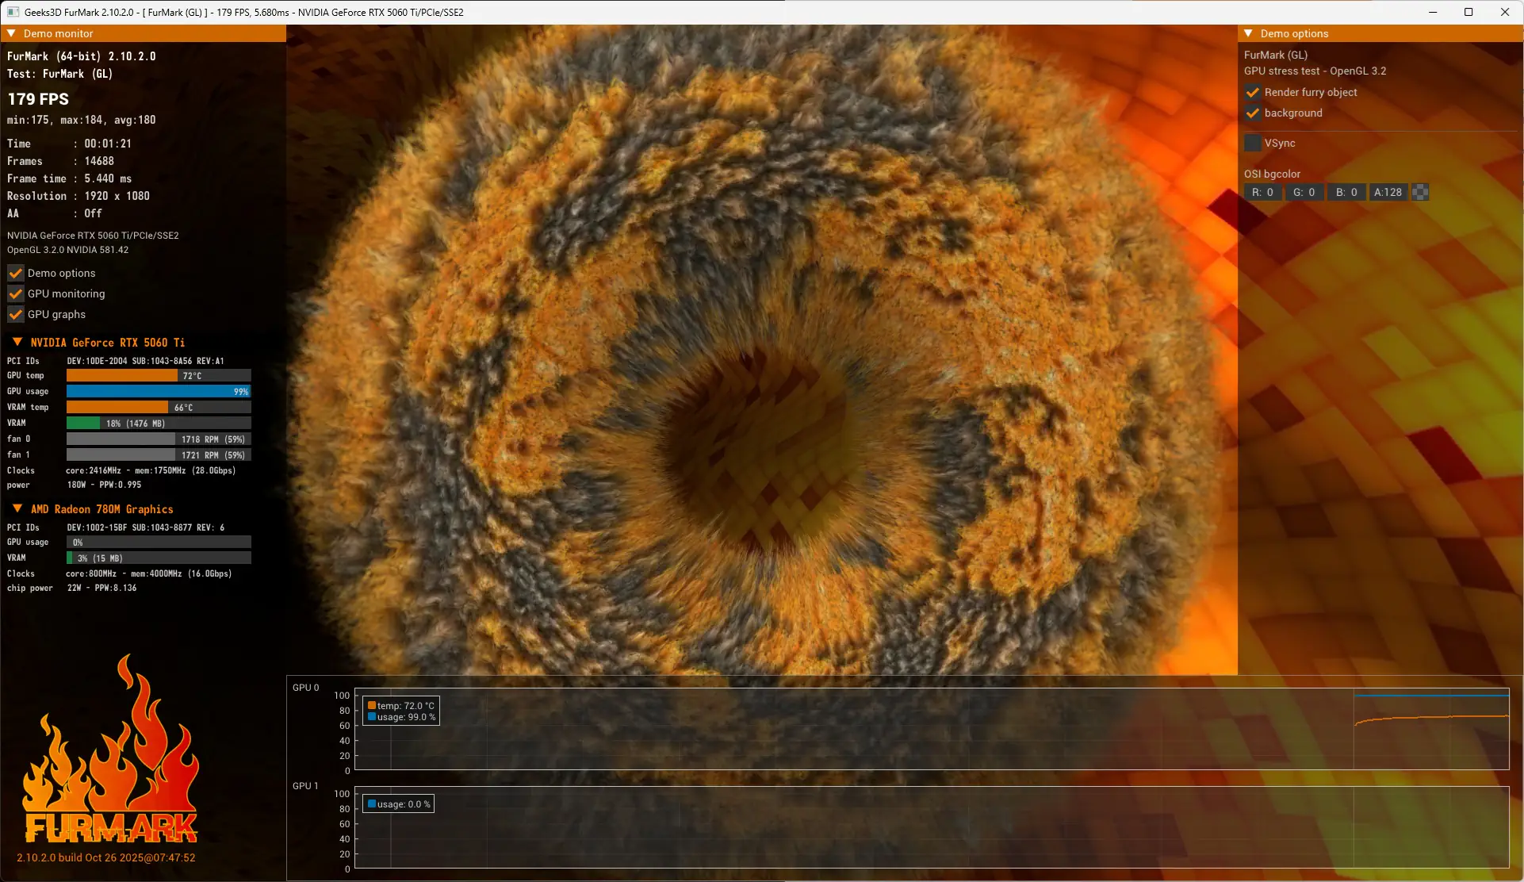Uncheck the GPU graphs checkbox
Viewport: 1524px width, 882px height.
15,314
